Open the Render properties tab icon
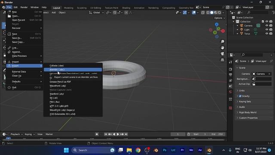 [x=230, y=69]
